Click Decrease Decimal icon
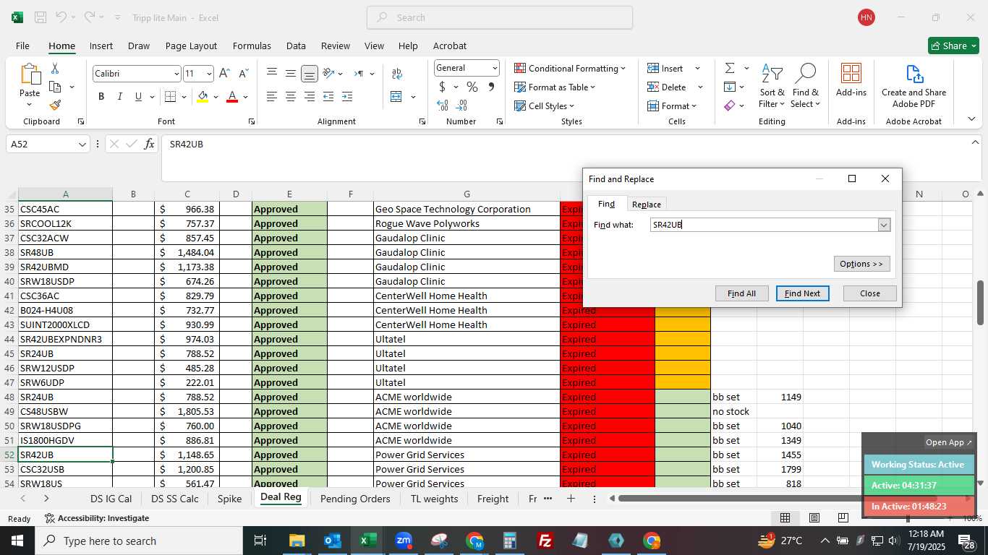 coord(461,106)
